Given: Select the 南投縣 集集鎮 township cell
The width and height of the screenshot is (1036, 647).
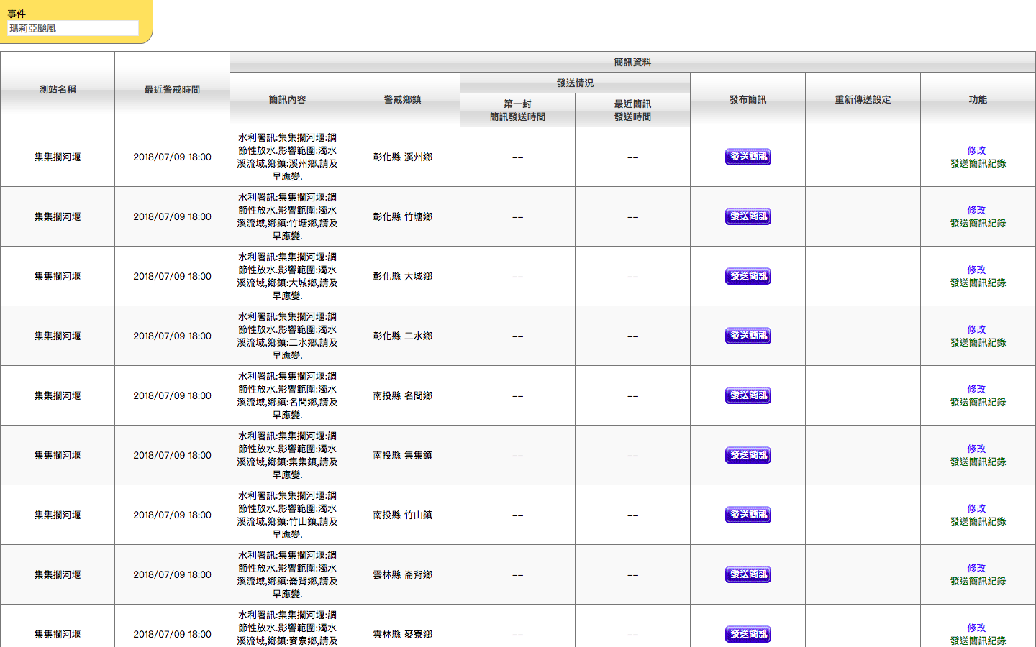Looking at the screenshot, I should [x=402, y=455].
